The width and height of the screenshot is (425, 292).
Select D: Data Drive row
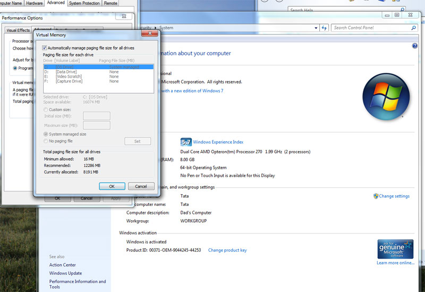[x=98, y=72]
